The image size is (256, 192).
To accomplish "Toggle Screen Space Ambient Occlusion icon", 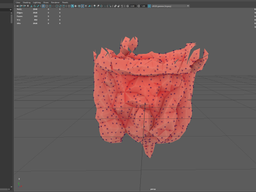I will tap(94, 6).
